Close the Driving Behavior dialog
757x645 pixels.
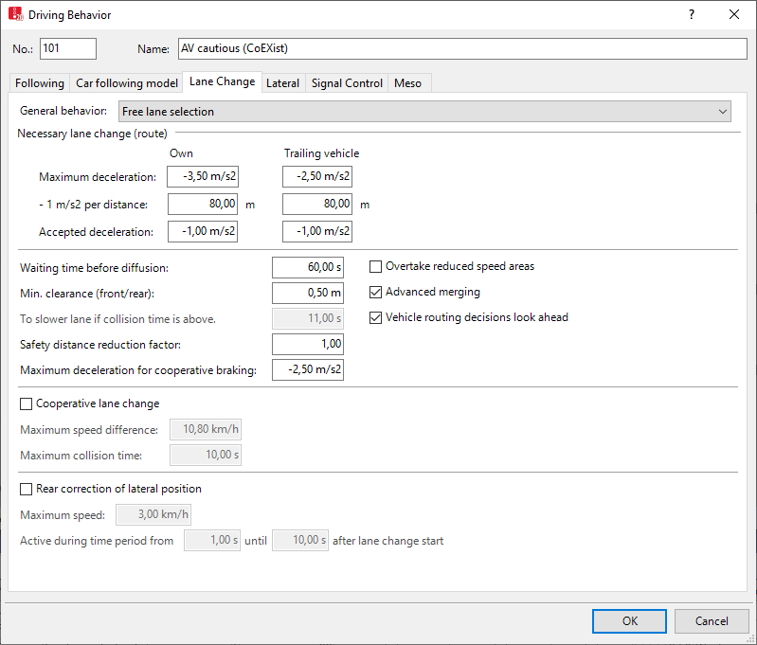point(734,15)
